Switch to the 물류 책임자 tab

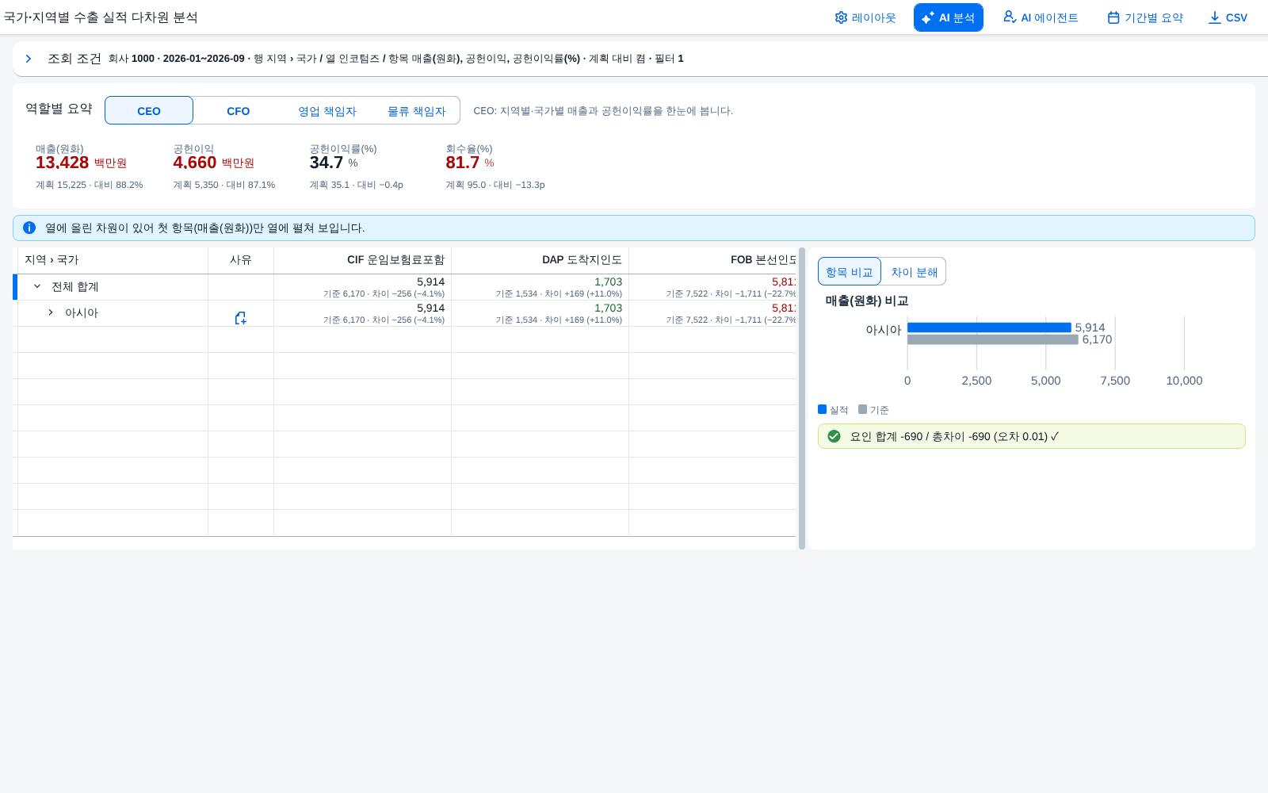pyautogui.click(x=416, y=111)
